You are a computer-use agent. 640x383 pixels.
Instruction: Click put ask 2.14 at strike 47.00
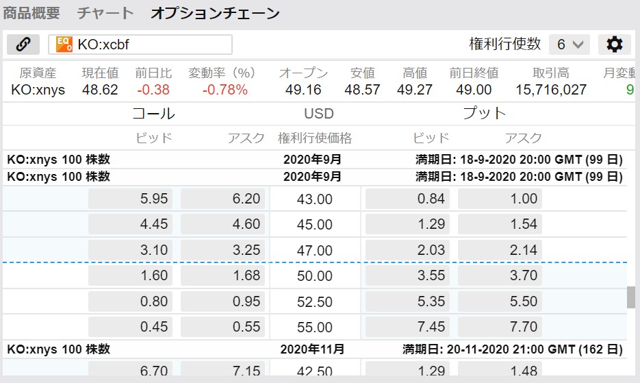[x=500, y=250]
